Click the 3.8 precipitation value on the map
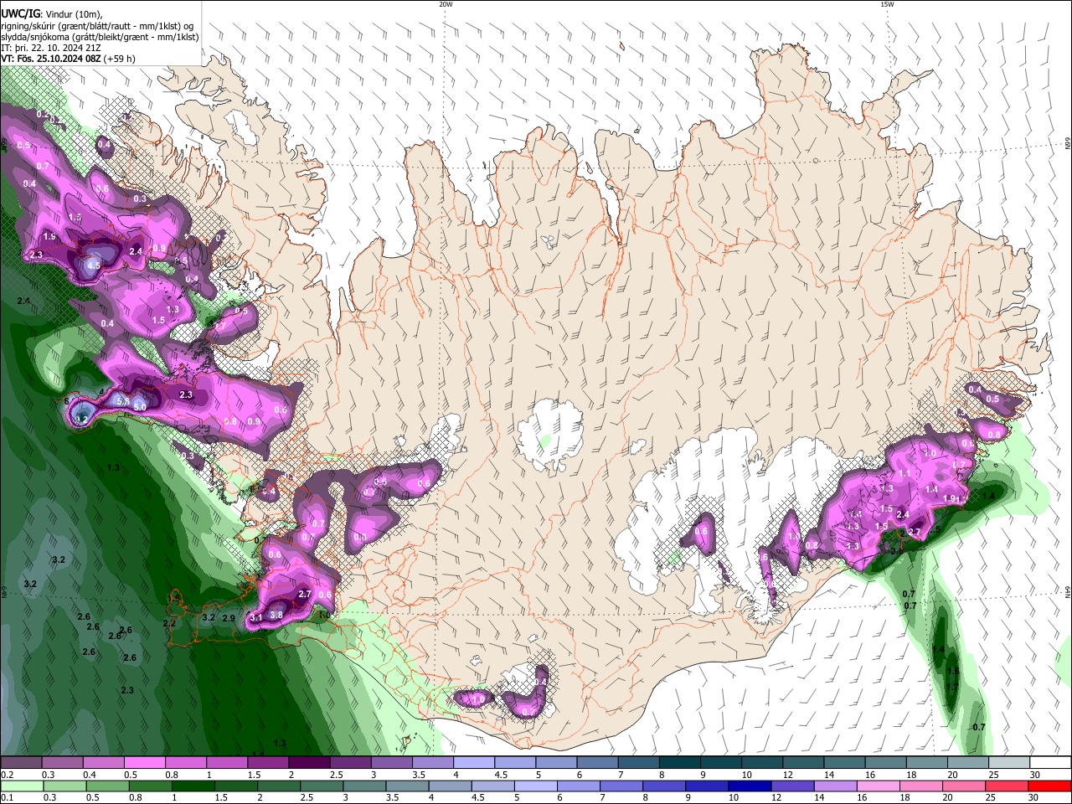The height and width of the screenshot is (804, 1072). [x=276, y=615]
